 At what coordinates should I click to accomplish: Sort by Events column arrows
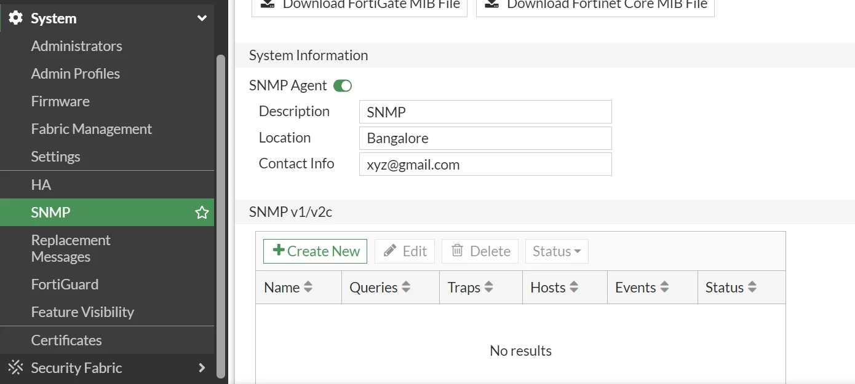tap(664, 287)
